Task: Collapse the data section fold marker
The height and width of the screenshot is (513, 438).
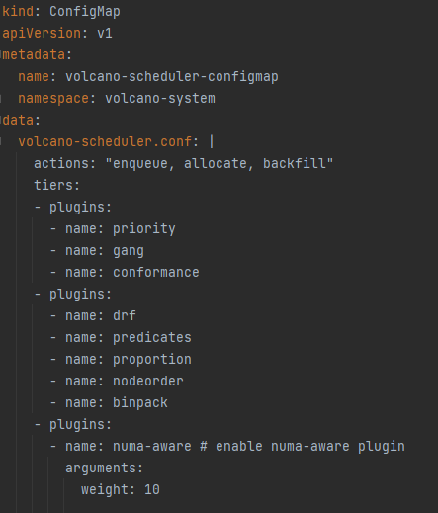Action: [x=1, y=120]
